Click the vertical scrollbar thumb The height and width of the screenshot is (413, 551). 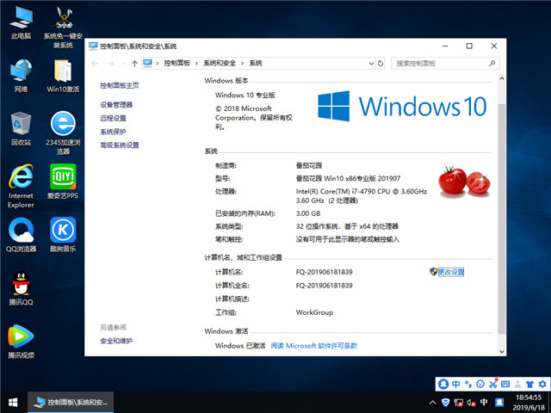(502, 219)
